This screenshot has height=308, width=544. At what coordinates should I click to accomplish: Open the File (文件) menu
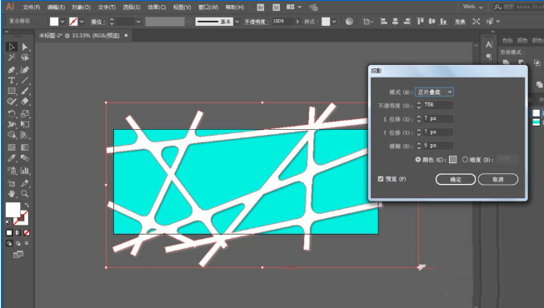[32, 7]
